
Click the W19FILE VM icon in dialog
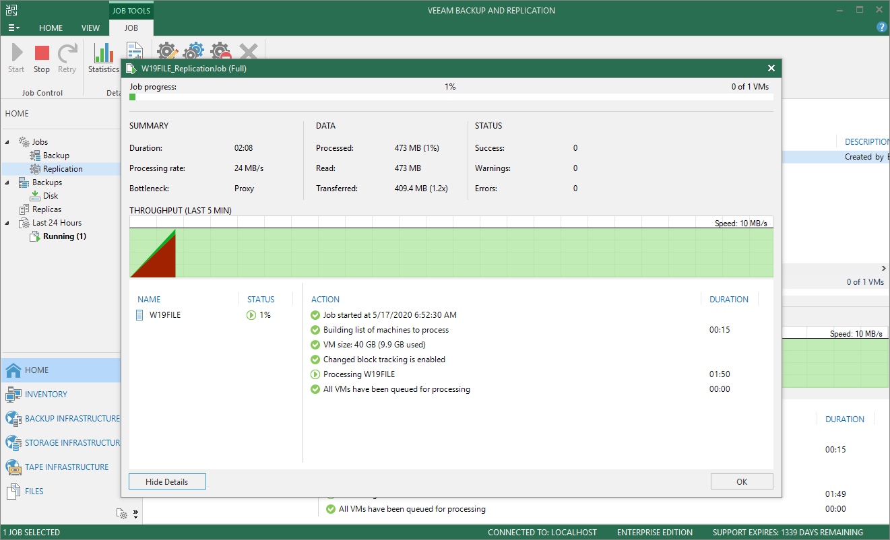pos(139,314)
